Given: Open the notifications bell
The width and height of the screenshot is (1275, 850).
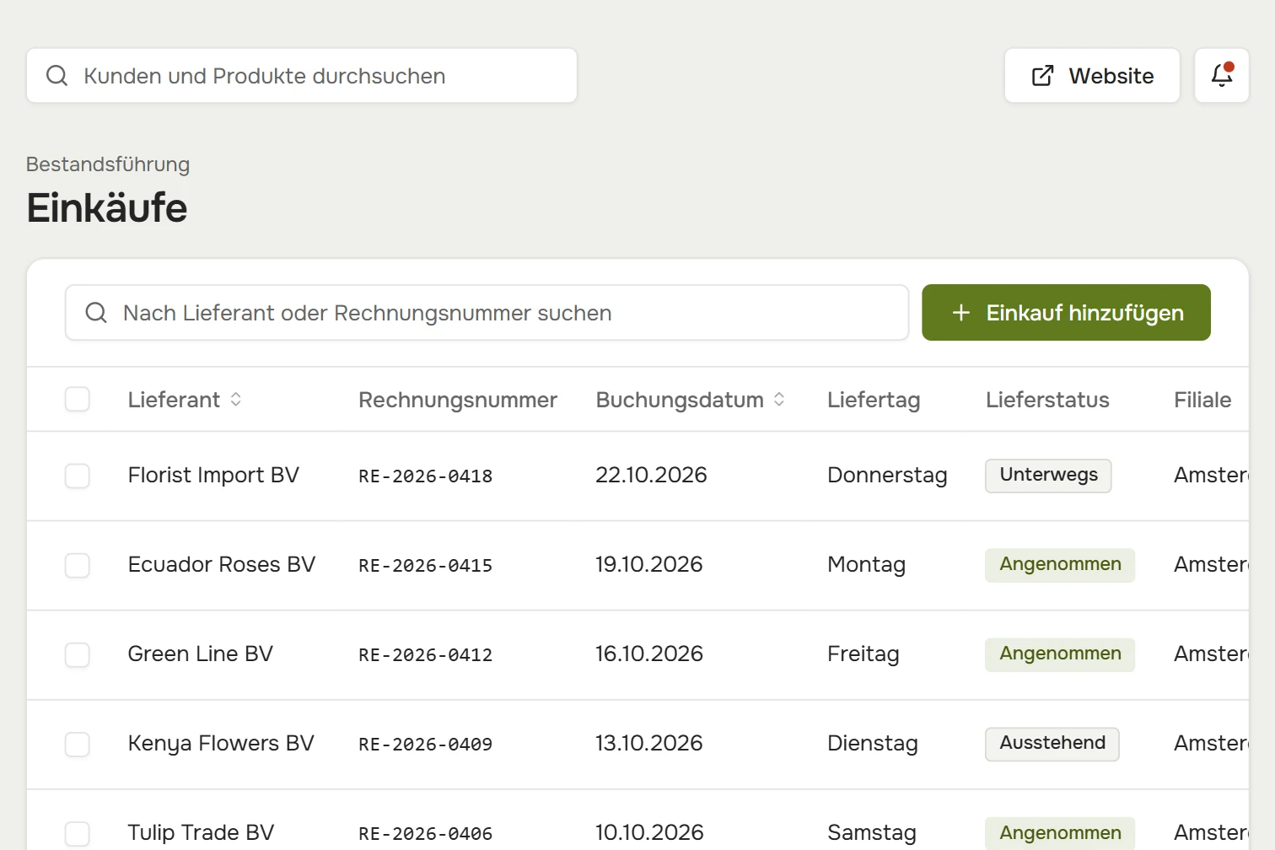Looking at the screenshot, I should pos(1222,76).
